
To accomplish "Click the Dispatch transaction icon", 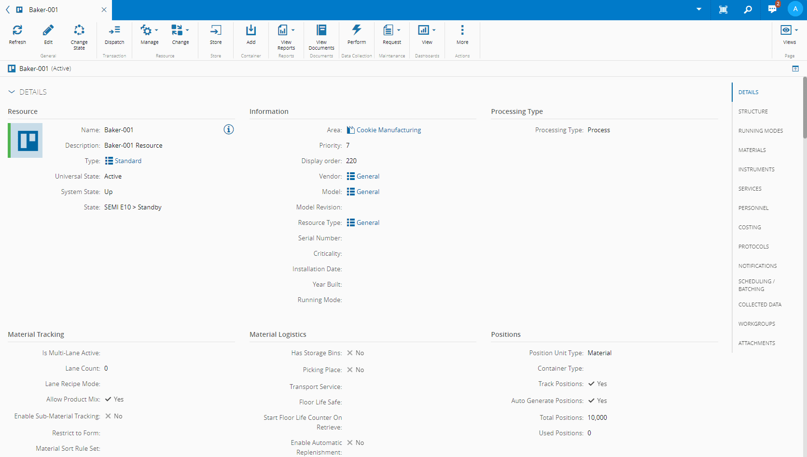I will click(x=114, y=30).
